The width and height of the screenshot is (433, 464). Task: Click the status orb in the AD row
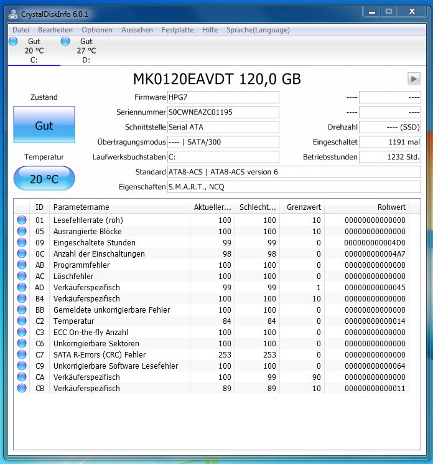22,287
